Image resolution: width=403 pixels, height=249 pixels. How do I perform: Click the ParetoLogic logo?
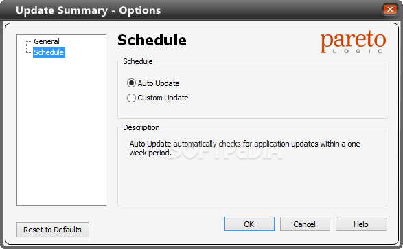coord(353,42)
